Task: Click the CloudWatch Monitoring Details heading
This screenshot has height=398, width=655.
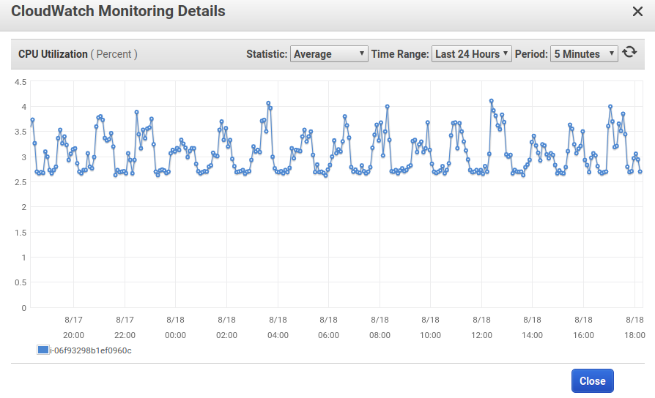Action: [118, 11]
